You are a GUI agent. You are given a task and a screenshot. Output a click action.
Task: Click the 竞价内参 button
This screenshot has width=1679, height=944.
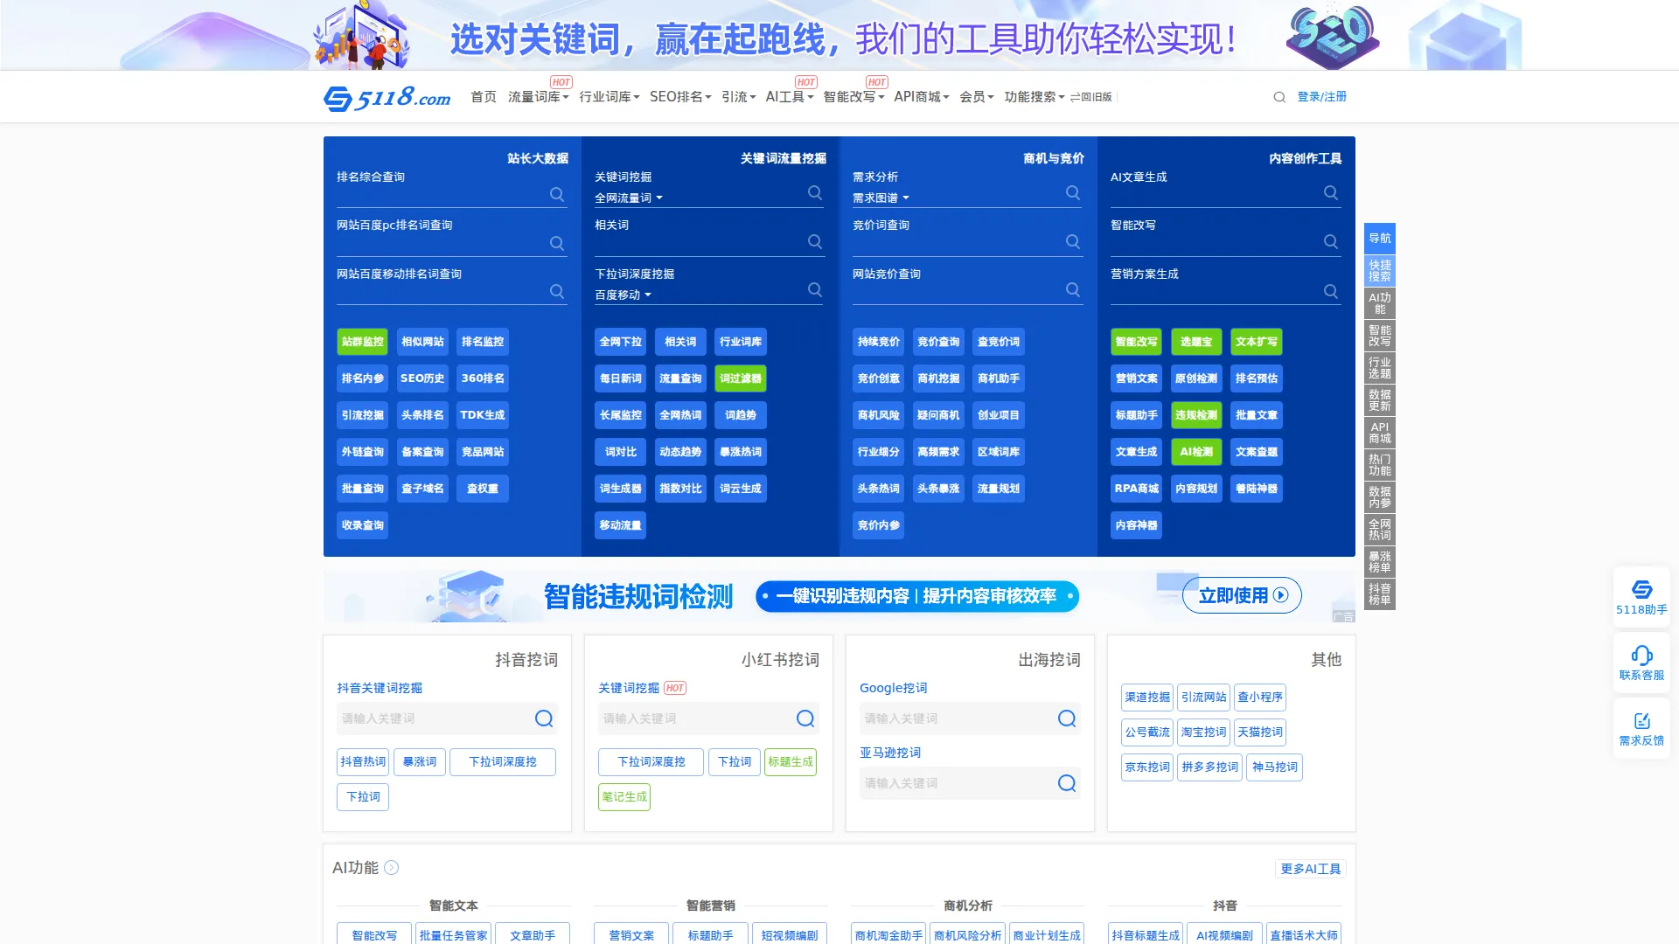click(879, 525)
